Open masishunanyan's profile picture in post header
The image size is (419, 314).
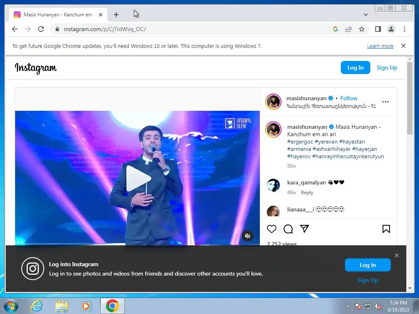tap(273, 102)
